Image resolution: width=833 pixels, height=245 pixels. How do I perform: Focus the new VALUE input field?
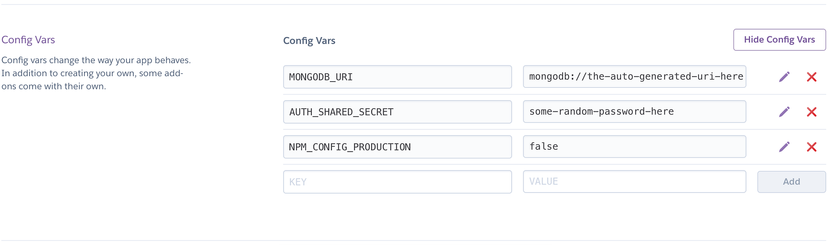634,181
